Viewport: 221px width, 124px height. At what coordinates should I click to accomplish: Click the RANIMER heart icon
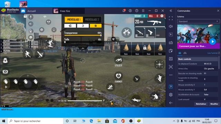[118, 76]
